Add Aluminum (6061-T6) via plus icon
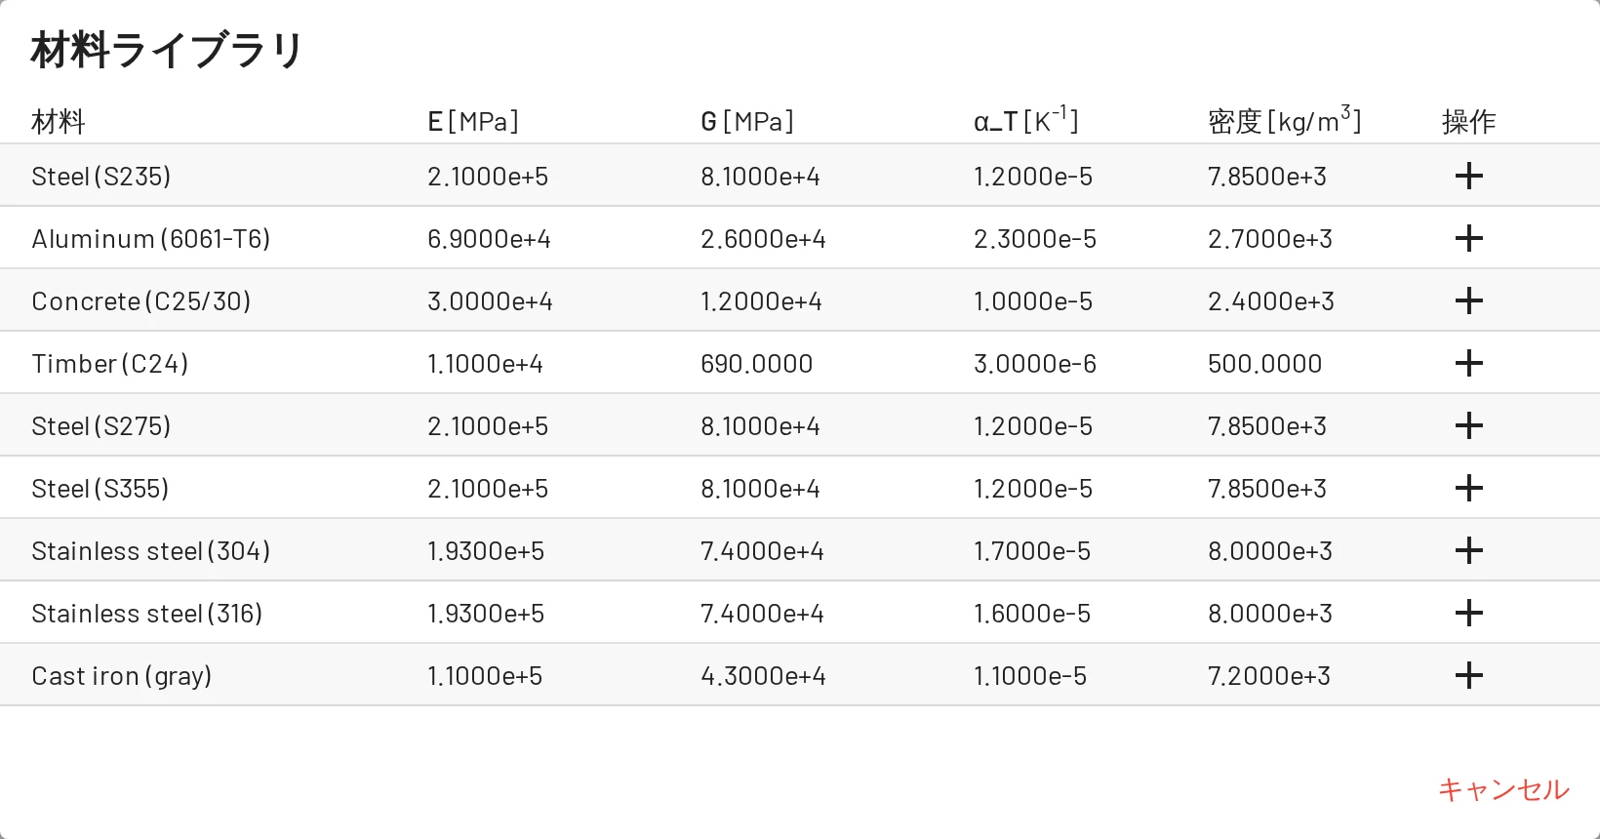Screen dimensions: 1600x839 point(1468,238)
